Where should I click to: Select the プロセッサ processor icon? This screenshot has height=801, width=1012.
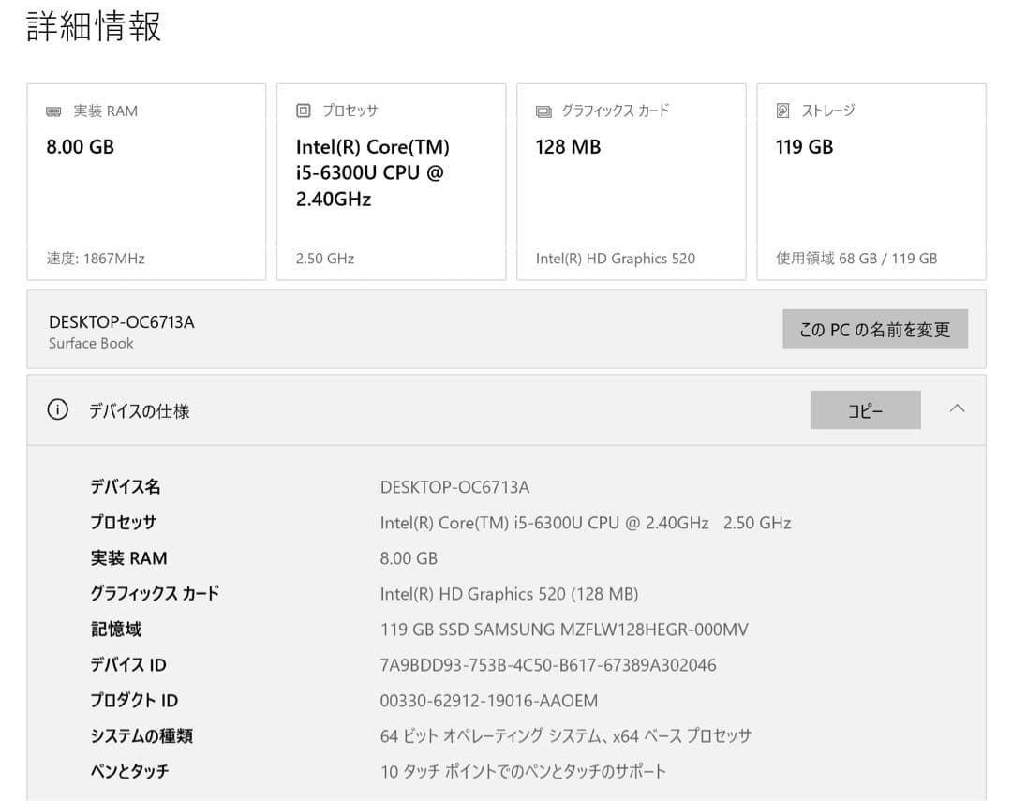pos(302,111)
